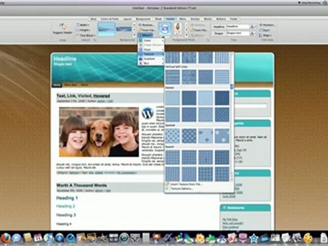Screen dimensions: 328x246
Task: Select the light sky header background thumbnail
Action: 106,29
